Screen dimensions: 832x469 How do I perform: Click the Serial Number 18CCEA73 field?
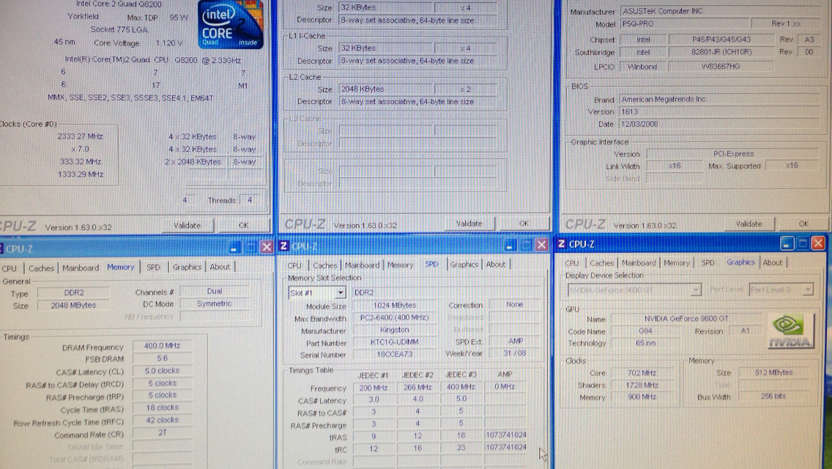(x=394, y=354)
